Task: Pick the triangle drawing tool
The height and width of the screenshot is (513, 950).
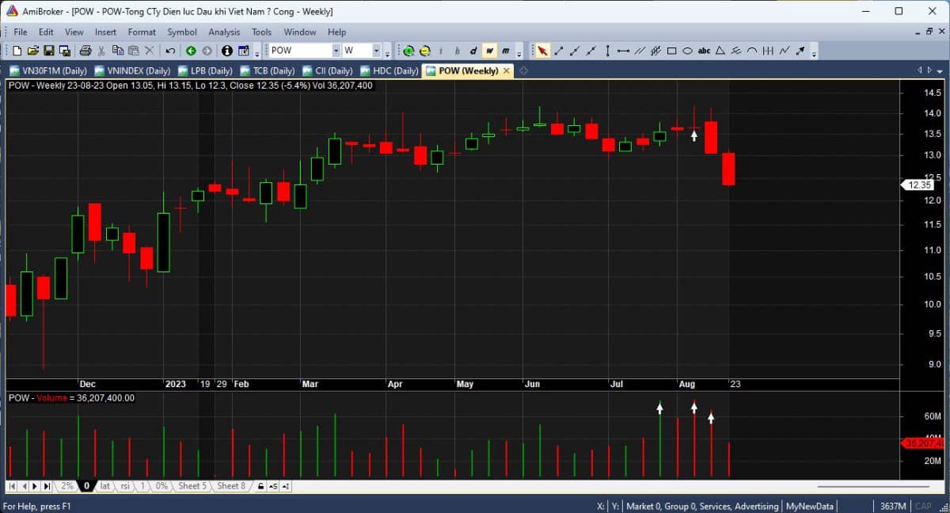Action: (x=720, y=51)
